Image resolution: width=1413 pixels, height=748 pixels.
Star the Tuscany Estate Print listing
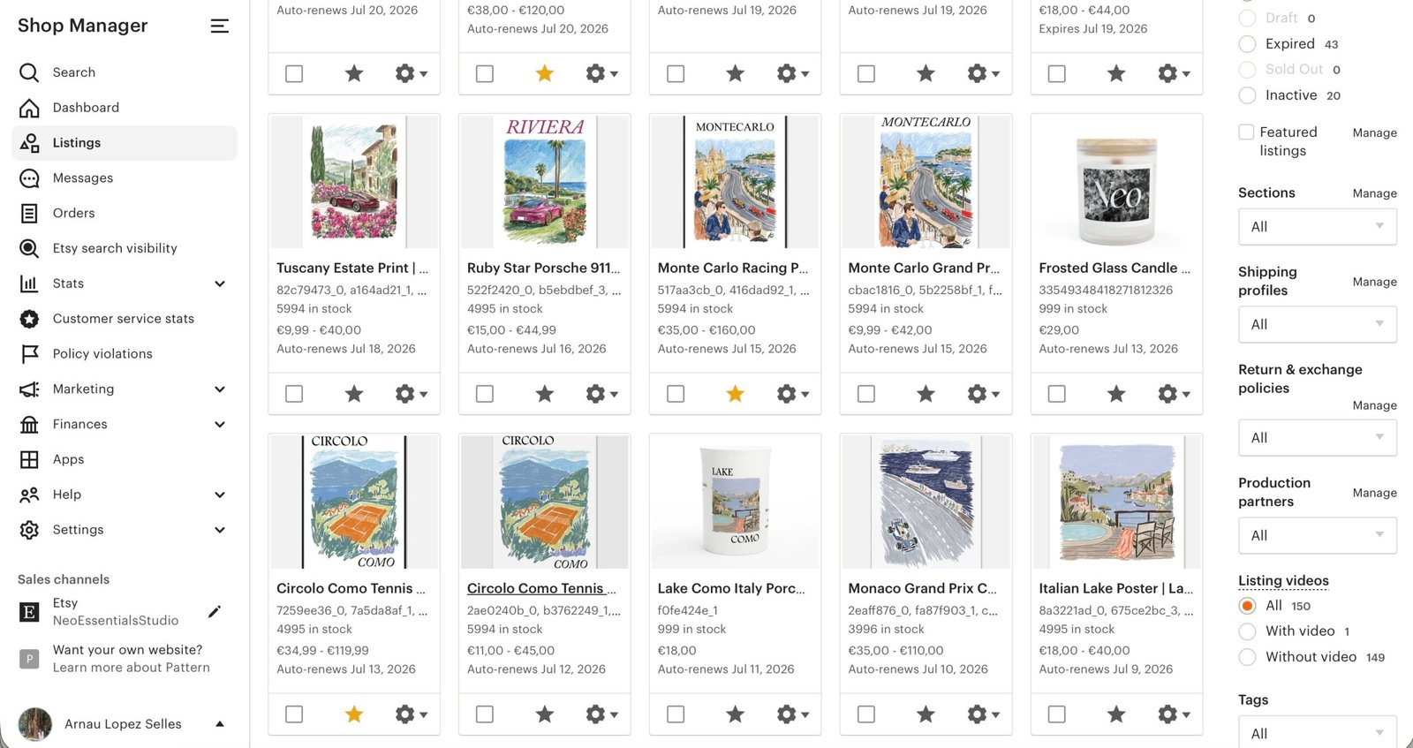(x=354, y=394)
